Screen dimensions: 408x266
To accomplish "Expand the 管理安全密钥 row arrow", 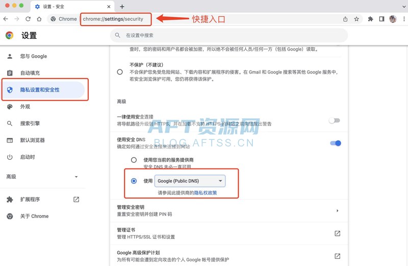I will click(x=337, y=210).
